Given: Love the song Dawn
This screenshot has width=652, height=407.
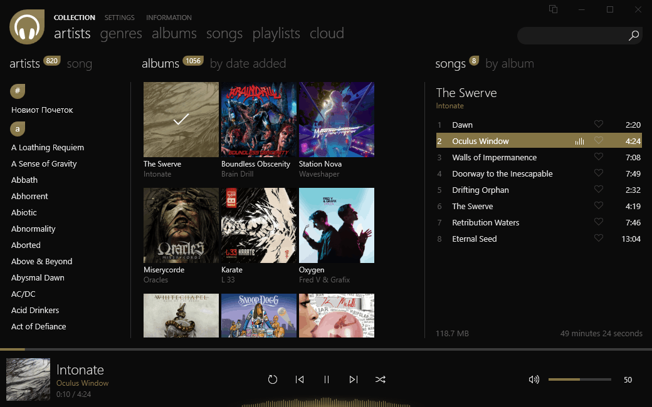Looking at the screenshot, I should (598, 124).
